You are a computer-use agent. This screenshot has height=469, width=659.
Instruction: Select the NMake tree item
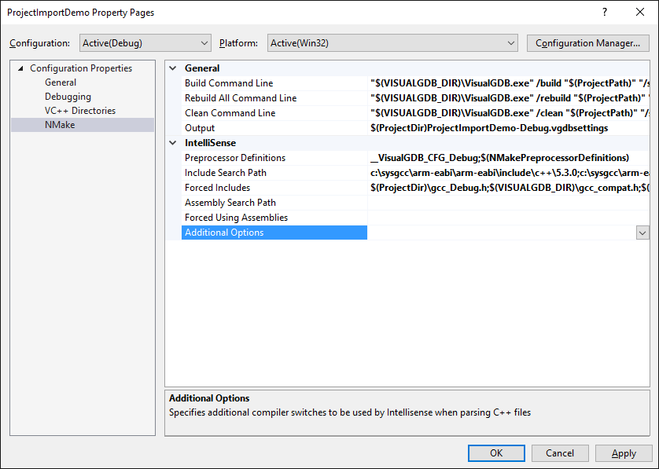pos(60,125)
